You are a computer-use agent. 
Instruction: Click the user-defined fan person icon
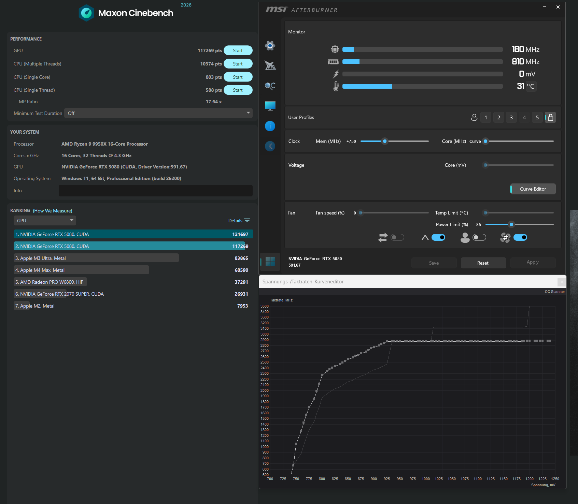pyautogui.click(x=465, y=237)
